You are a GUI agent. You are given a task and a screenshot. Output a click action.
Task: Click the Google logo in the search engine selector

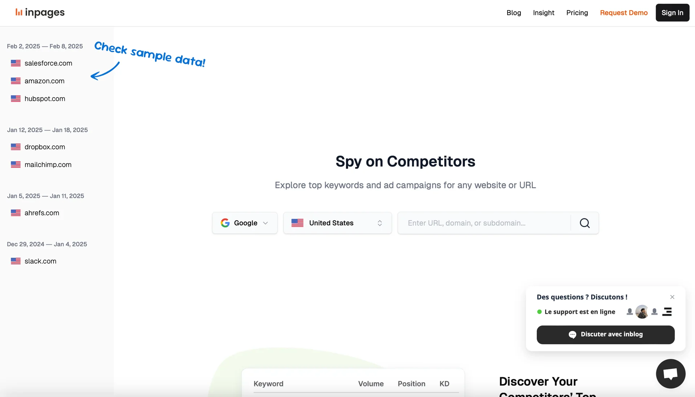225,223
